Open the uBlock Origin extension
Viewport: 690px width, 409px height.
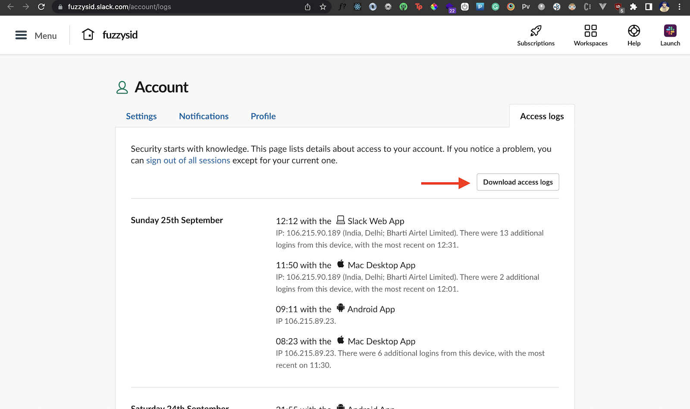tap(618, 7)
